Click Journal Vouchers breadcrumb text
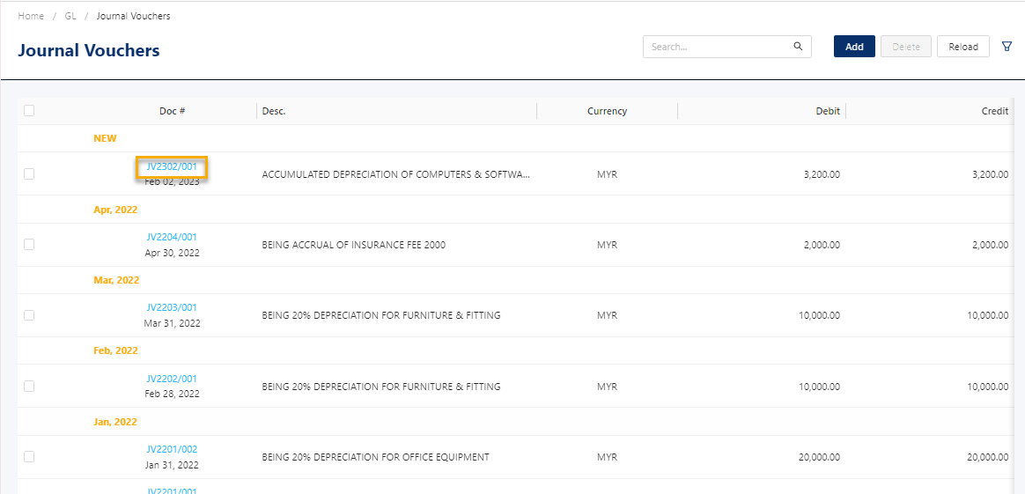The width and height of the screenshot is (1025, 494). coord(133,16)
